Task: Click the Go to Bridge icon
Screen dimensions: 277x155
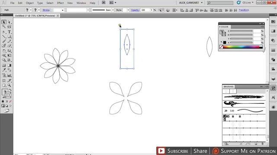Action: coord(103,3)
